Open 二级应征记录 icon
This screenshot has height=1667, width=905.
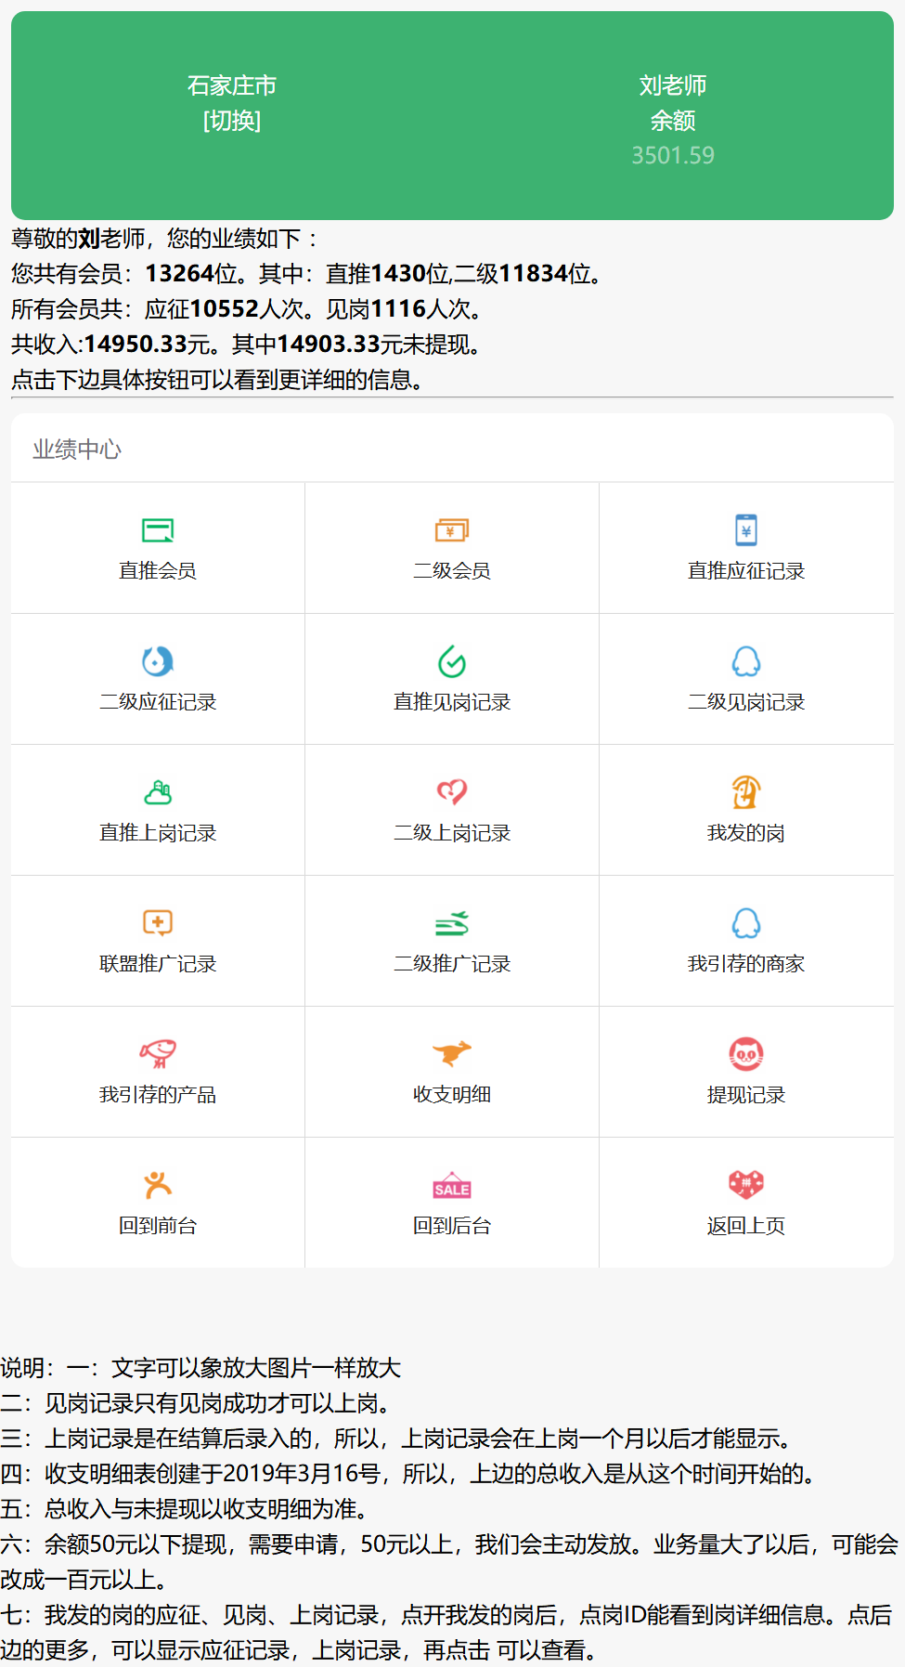coord(158,661)
